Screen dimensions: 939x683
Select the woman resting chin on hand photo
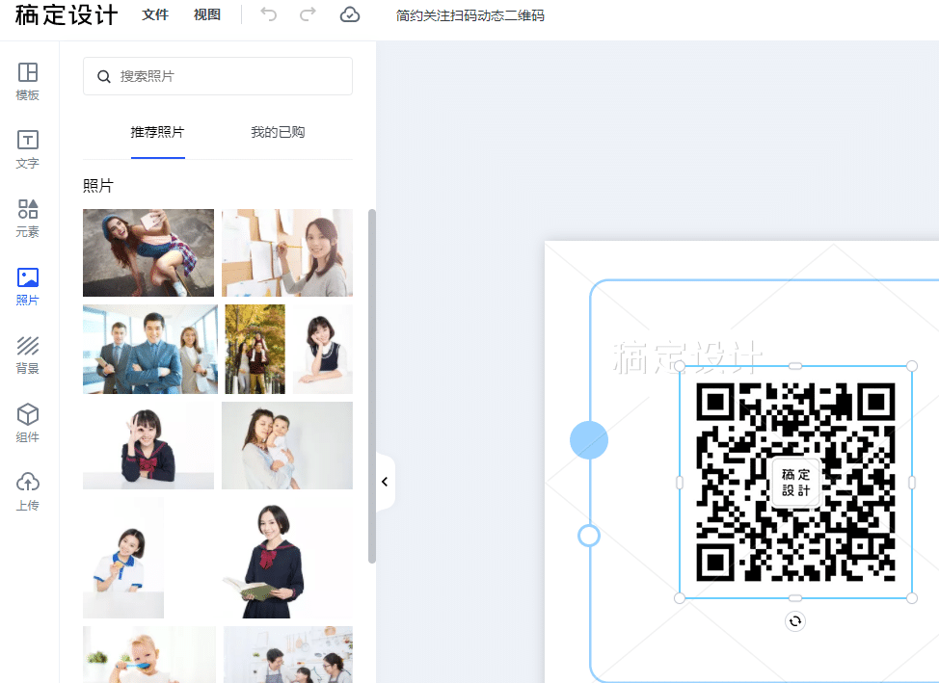tap(323, 349)
